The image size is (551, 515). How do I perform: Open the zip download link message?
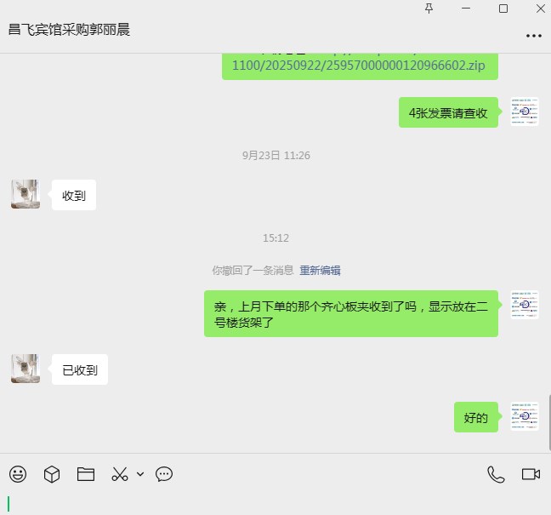coord(360,66)
